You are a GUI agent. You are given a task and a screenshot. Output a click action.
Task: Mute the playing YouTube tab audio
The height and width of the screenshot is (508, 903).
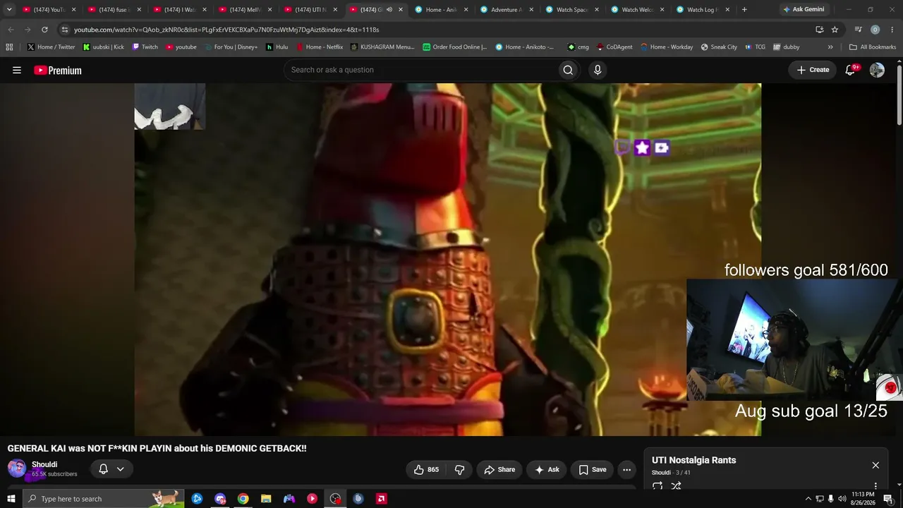point(389,10)
